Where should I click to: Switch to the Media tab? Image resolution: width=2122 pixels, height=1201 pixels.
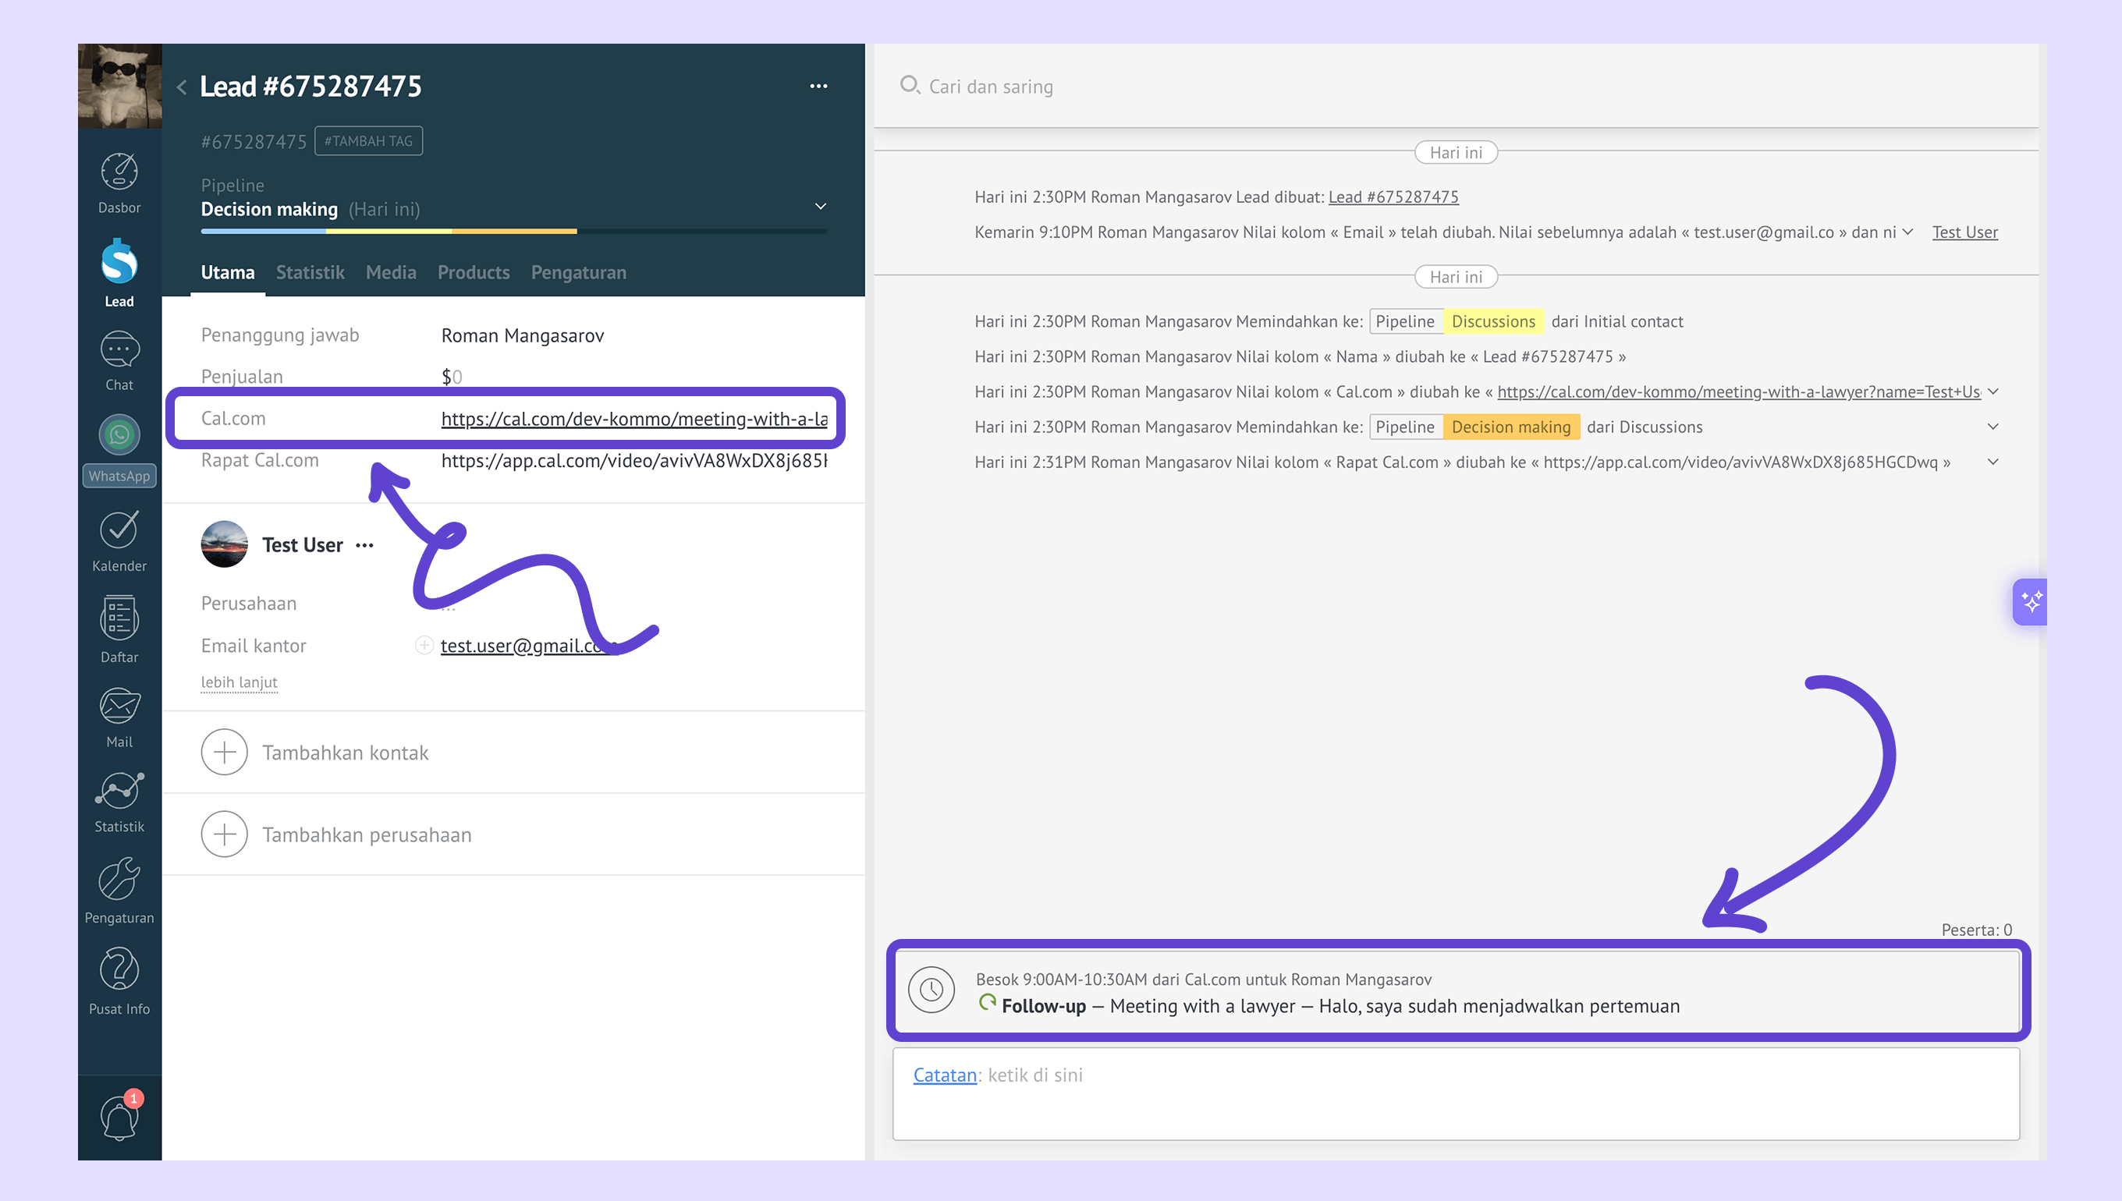click(390, 272)
